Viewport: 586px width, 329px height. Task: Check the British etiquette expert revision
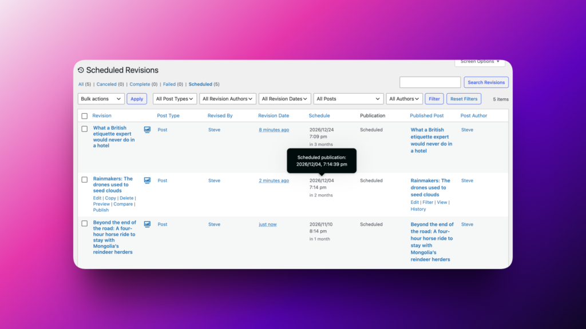coord(85,129)
